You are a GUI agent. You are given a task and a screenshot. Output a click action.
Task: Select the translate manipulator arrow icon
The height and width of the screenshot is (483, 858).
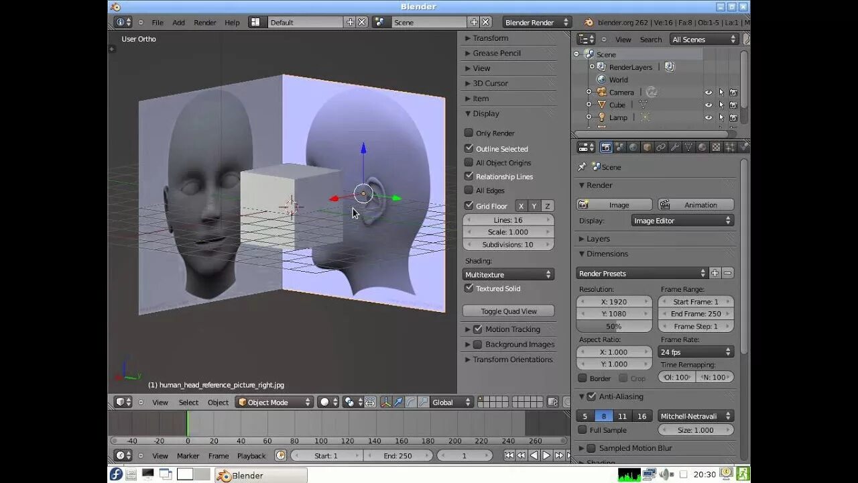click(x=398, y=402)
